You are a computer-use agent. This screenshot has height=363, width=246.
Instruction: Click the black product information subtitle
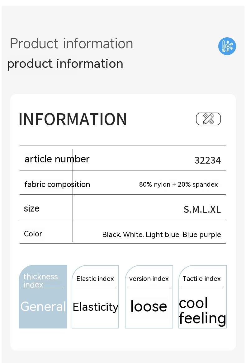tap(65, 63)
